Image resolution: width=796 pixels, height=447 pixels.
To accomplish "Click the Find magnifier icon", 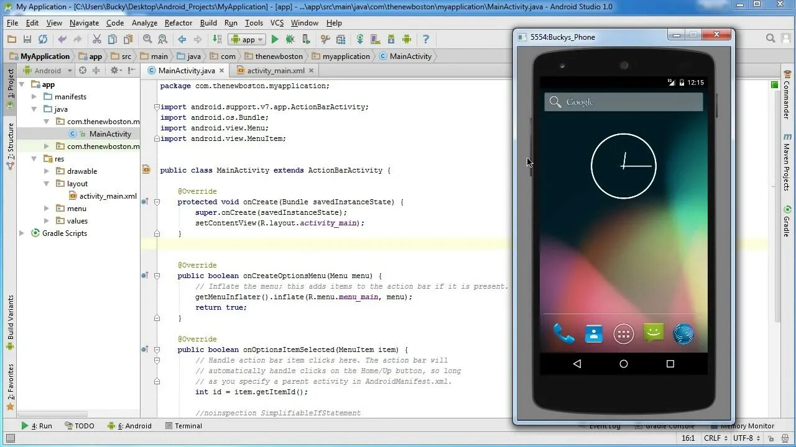I will (x=147, y=39).
